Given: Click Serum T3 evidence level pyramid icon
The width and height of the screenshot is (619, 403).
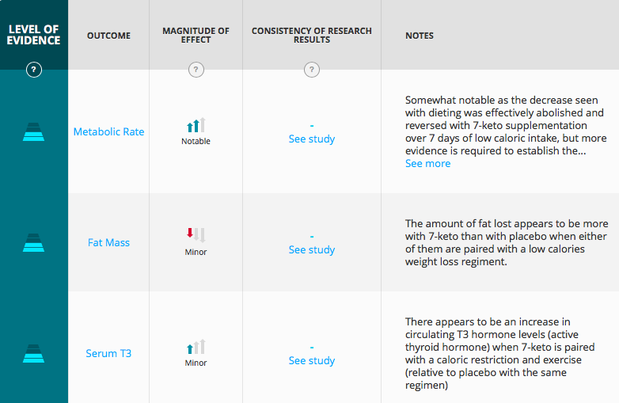Looking at the screenshot, I should [x=33, y=353].
